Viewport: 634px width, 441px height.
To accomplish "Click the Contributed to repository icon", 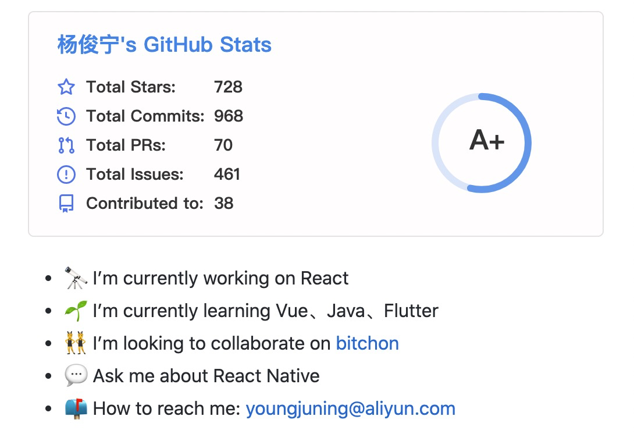I will tap(66, 204).
